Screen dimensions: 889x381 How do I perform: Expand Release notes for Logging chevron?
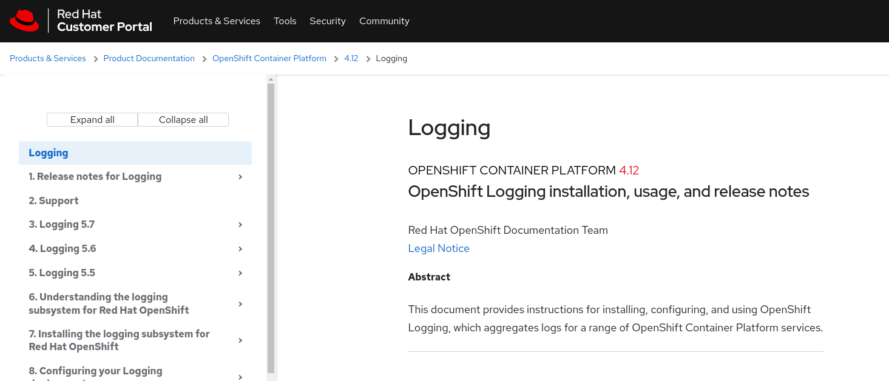[x=240, y=177]
